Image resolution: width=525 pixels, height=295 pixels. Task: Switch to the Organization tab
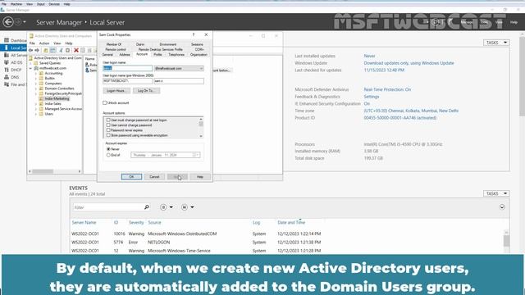click(199, 55)
